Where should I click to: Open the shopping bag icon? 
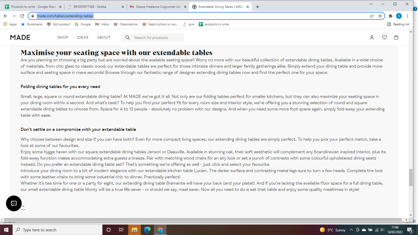[396, 37]
